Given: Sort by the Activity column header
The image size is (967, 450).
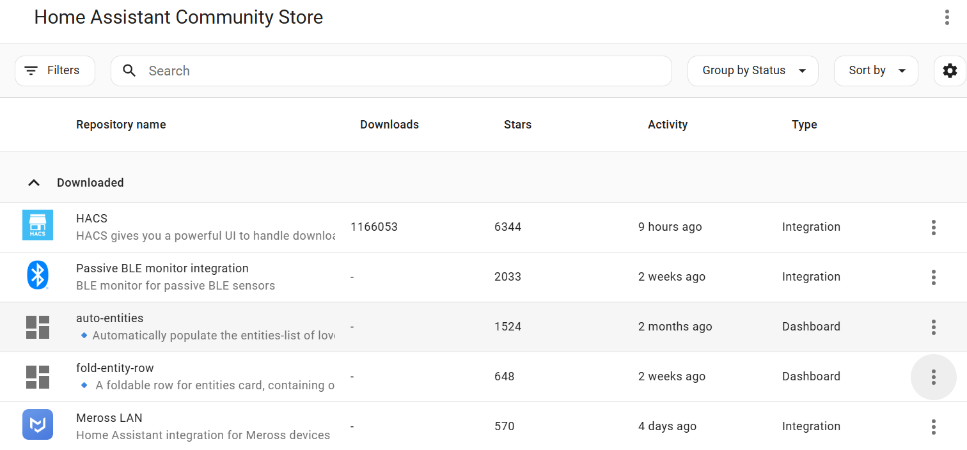Looking at the screenshot, I should coord(667,125).
